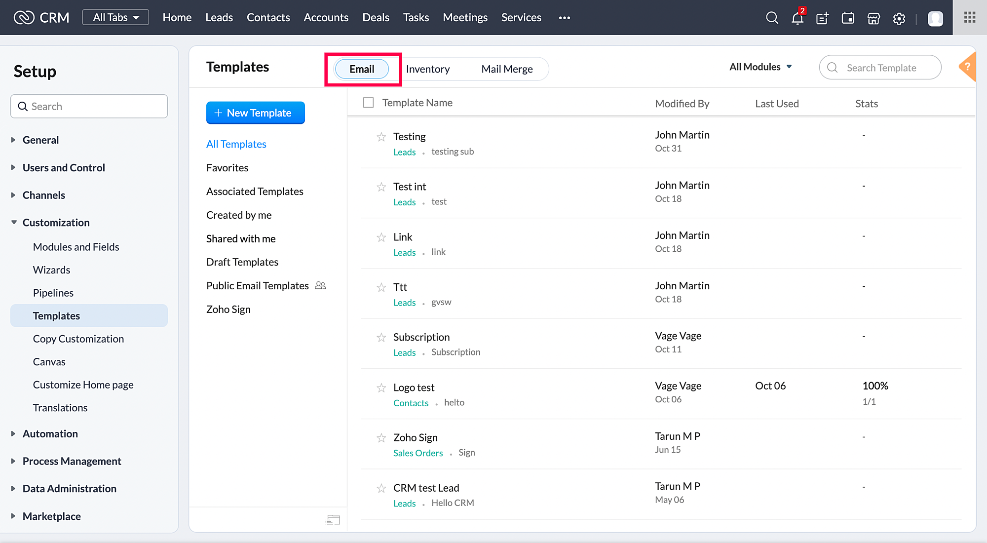The width and height of the screenshot is (987, 543).
Task: Open the apps grid launcher icon
Action: point(969,17)
